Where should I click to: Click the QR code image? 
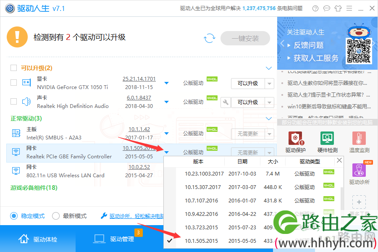click(359, 51)
